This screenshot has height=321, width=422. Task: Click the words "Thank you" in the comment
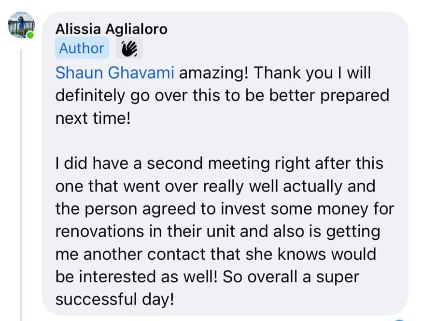[294, 73]
